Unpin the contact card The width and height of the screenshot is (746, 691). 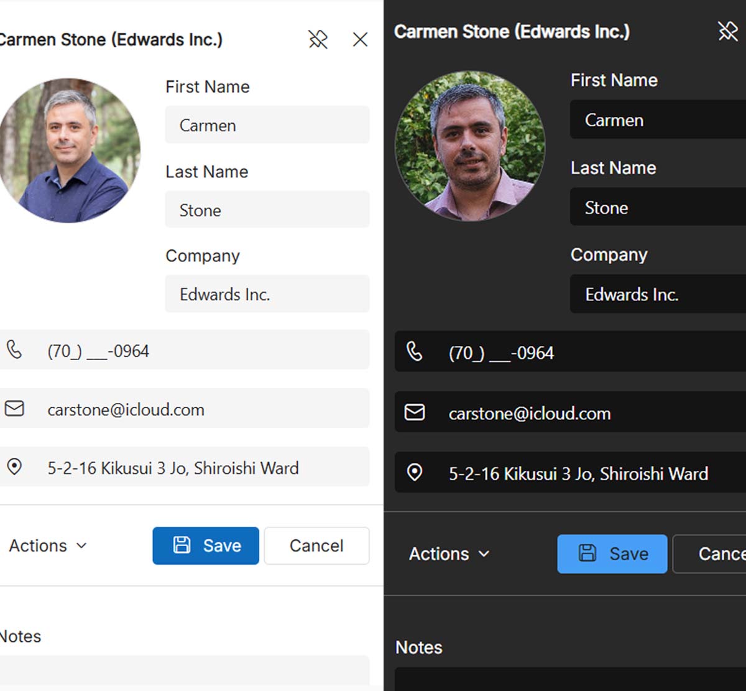coord(318,39)
